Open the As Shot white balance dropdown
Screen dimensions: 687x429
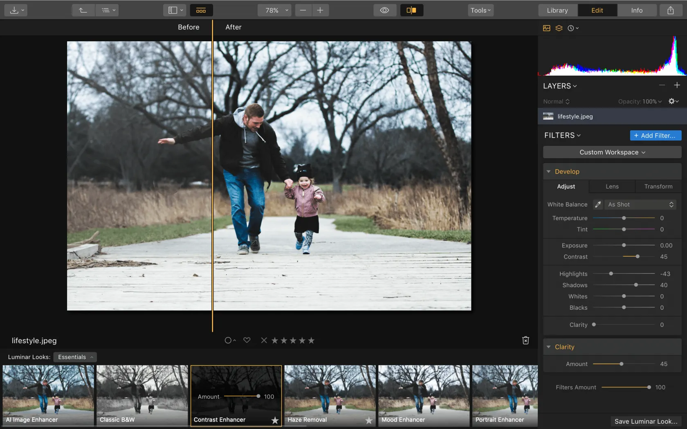(640, 204)
